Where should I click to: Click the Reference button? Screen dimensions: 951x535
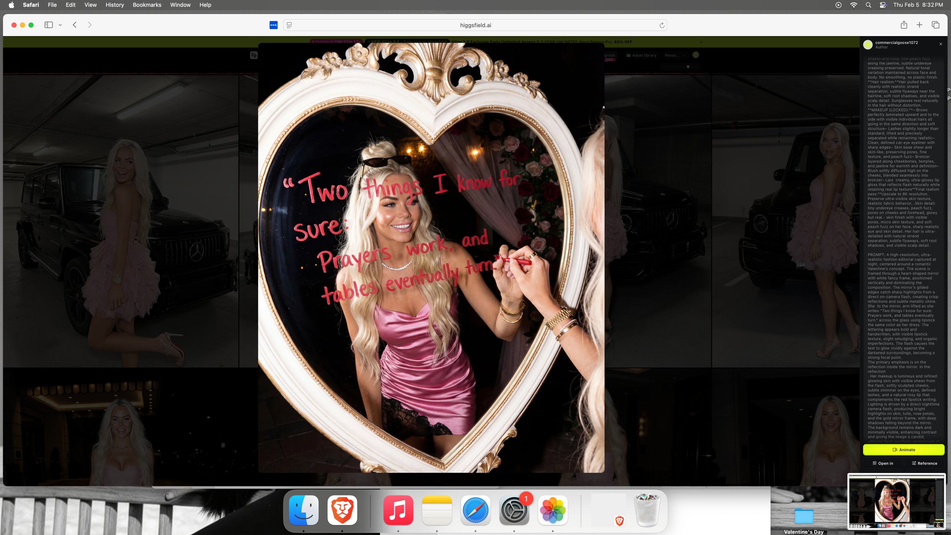[924, 463]
